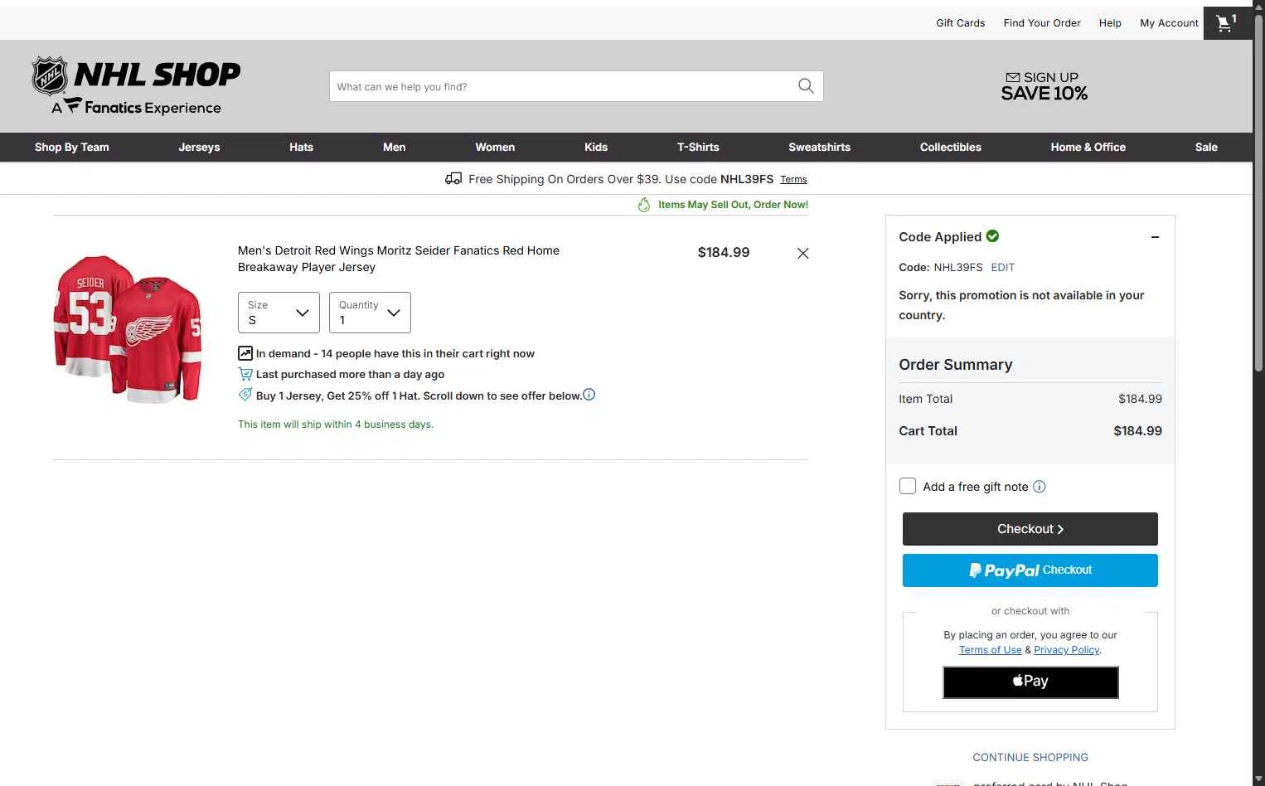The height and width of the screenshot is (786, 1265).
Task: Open the Sale menu
Action: 1206,147
